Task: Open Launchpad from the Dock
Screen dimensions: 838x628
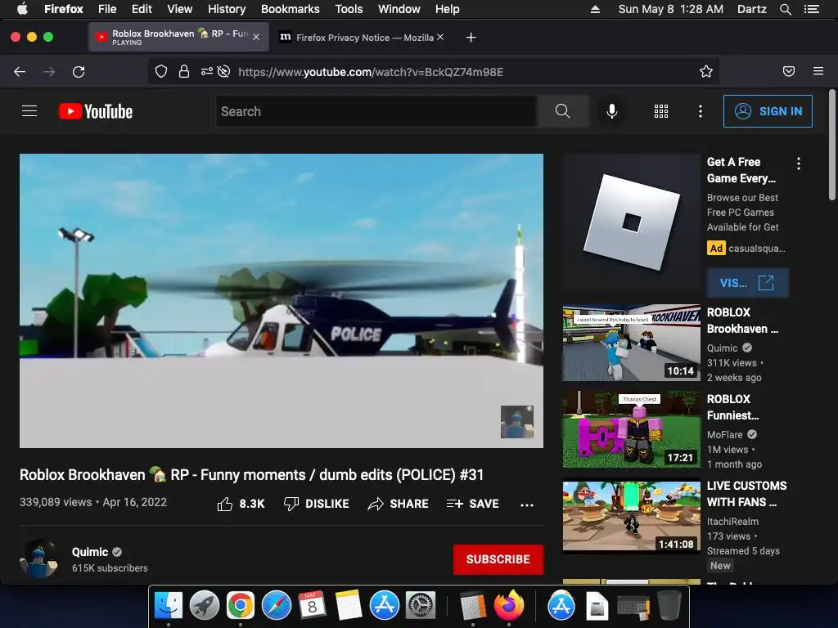Action: (x=204, y=605)
